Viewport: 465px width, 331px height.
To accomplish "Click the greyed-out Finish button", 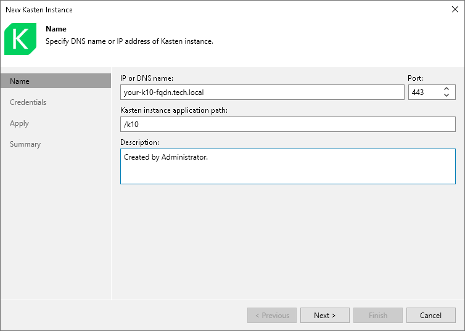I will [378, 316].
